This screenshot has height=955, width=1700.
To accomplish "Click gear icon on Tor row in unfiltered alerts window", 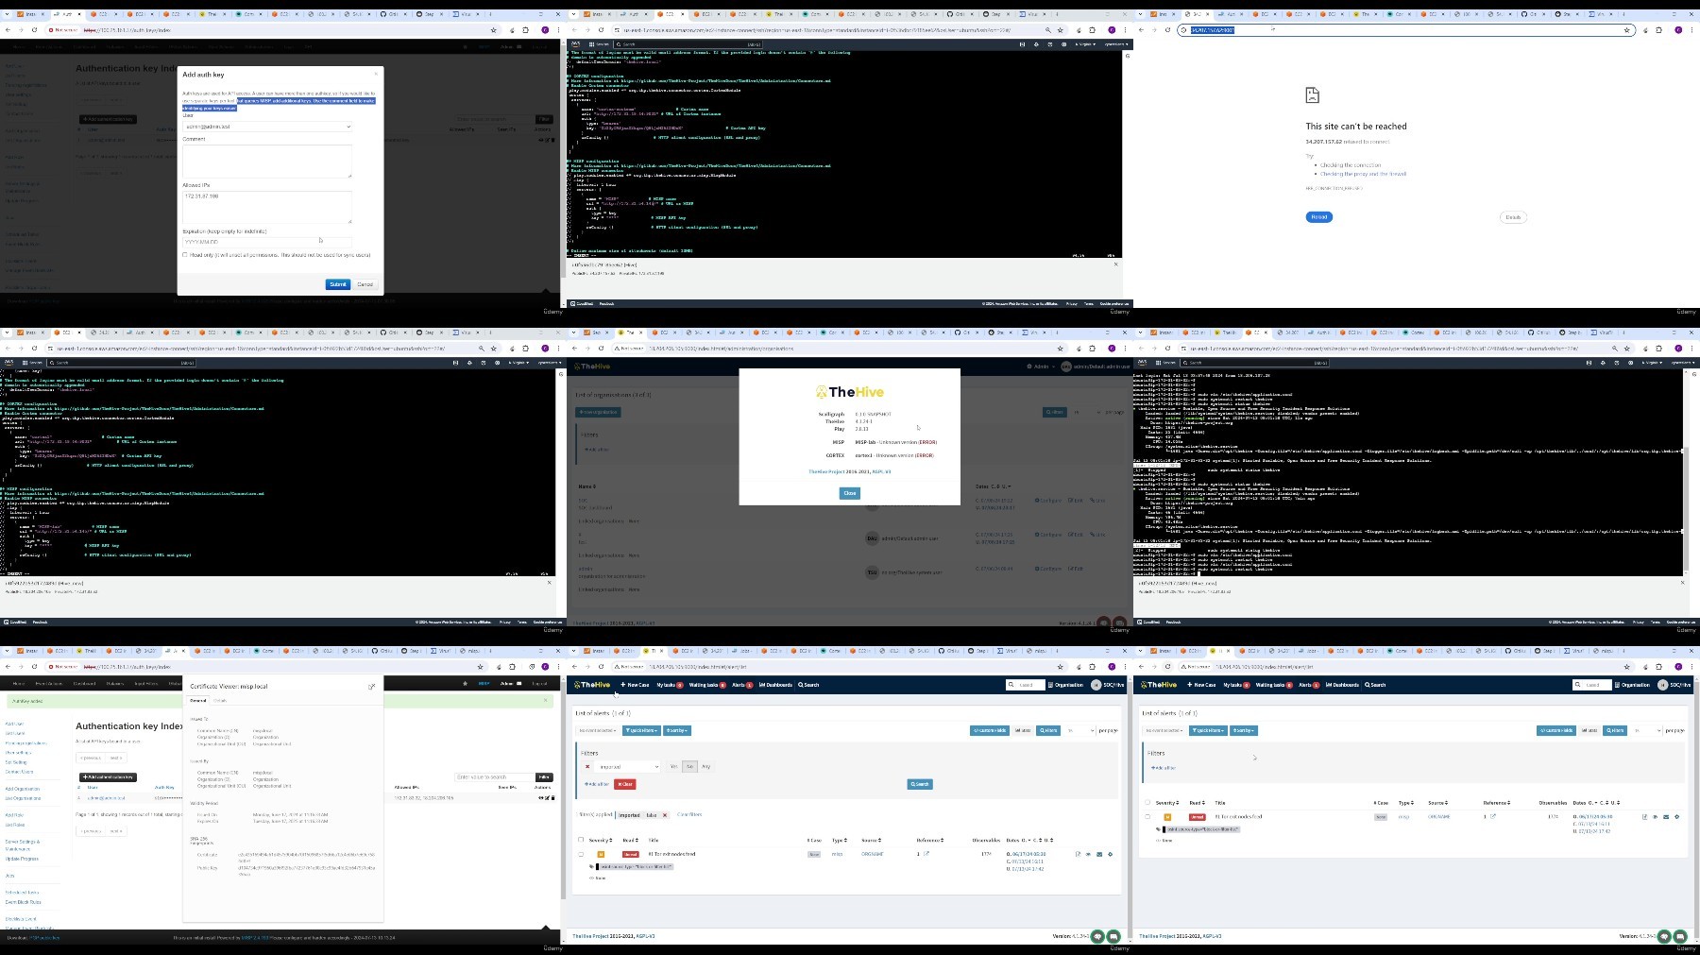I will click(1676, 817).
